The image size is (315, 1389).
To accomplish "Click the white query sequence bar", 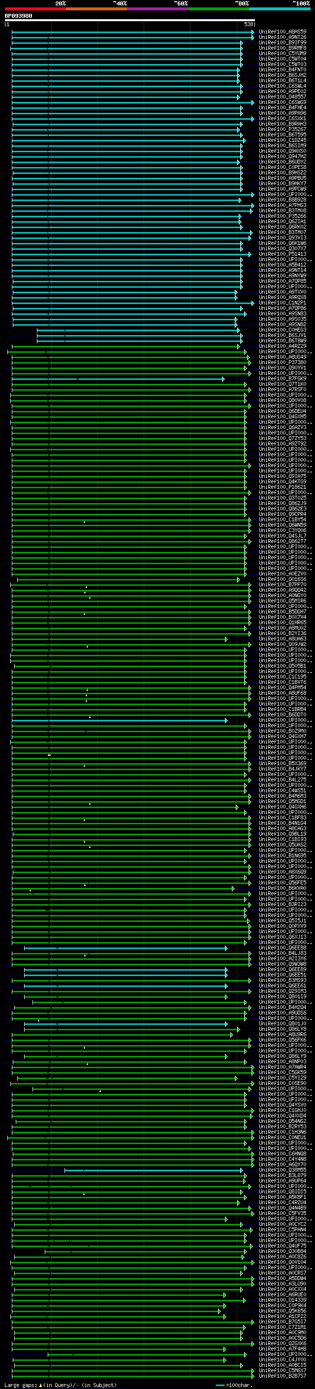I will pyautogui.click(x=130, y=20).
